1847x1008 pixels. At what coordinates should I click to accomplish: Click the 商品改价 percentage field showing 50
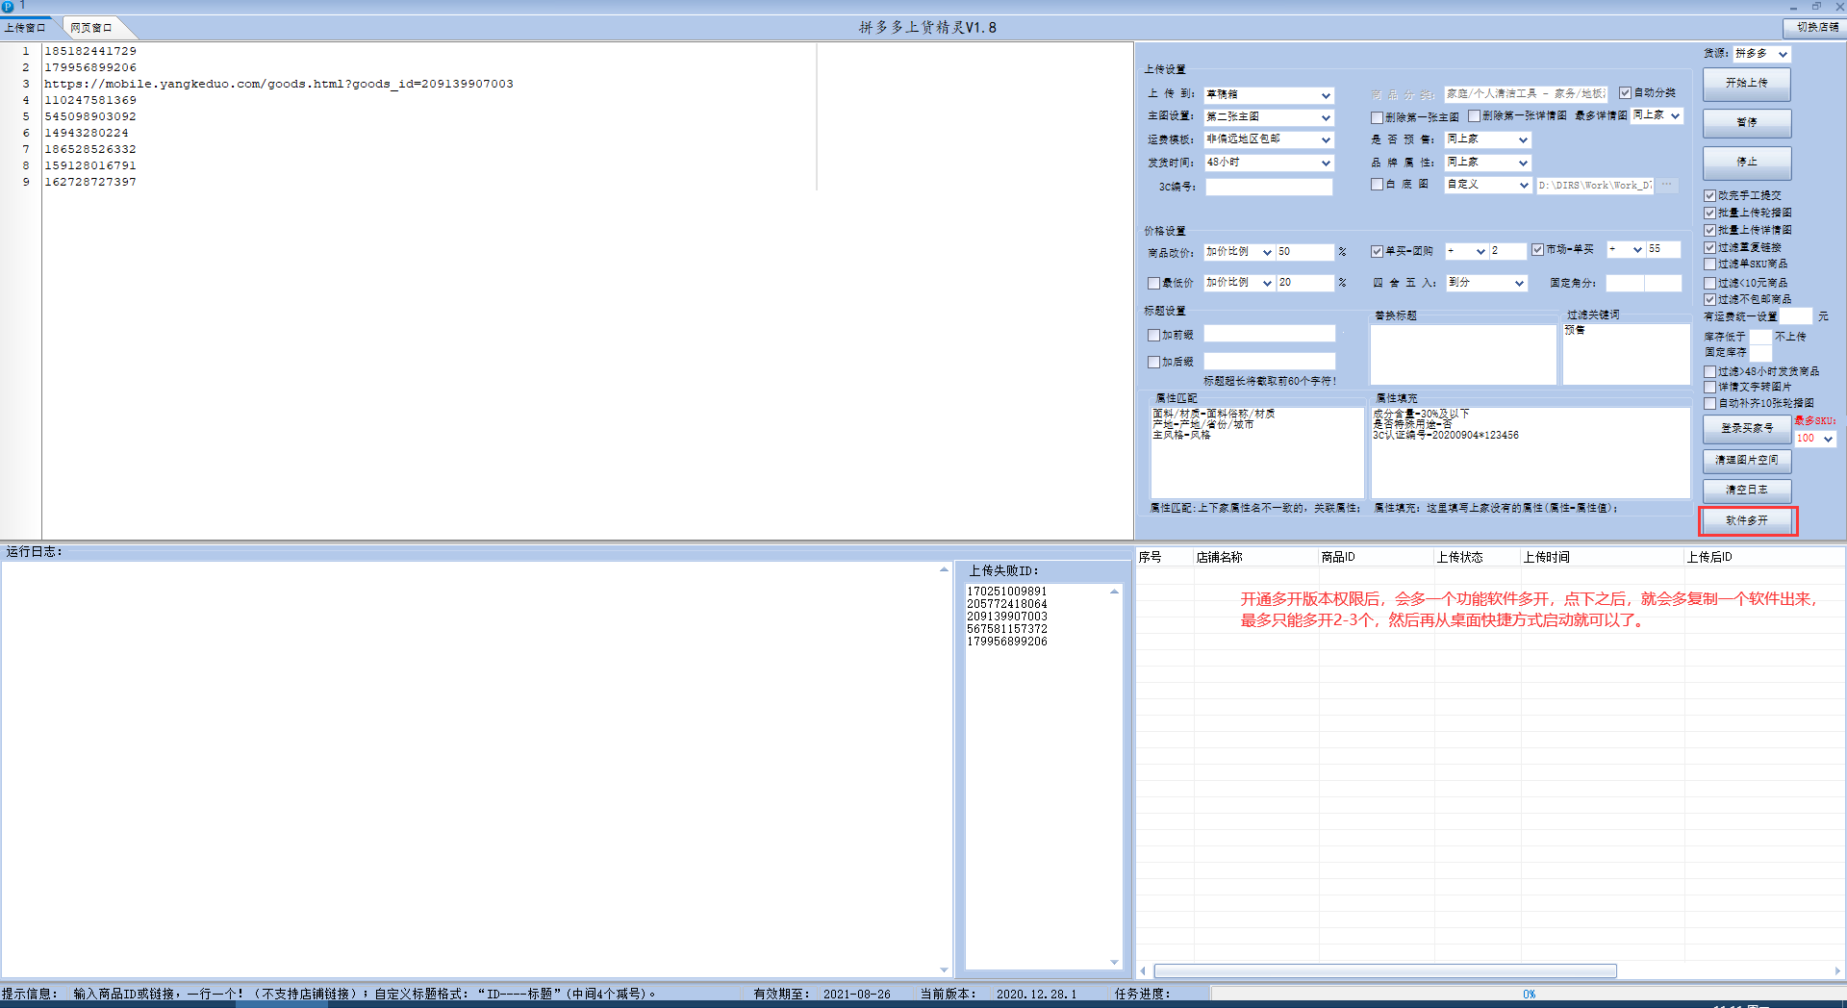tap(1304, 252)
